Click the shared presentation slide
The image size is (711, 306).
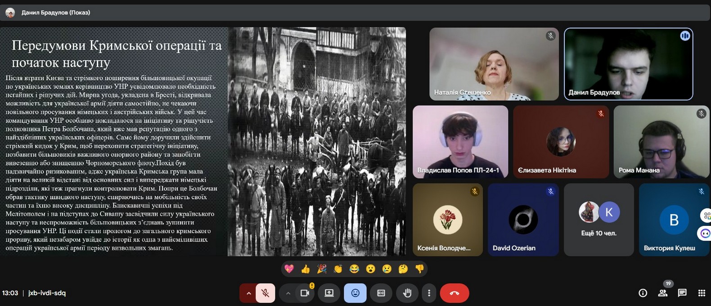(x=203, y=142)
